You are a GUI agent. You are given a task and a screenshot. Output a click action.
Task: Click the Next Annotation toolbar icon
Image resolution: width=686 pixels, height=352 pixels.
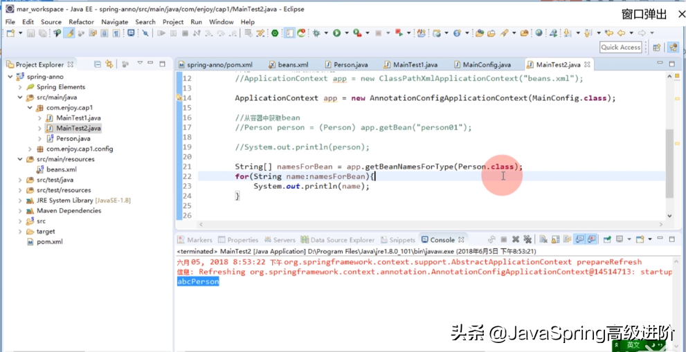click(566, 33)
